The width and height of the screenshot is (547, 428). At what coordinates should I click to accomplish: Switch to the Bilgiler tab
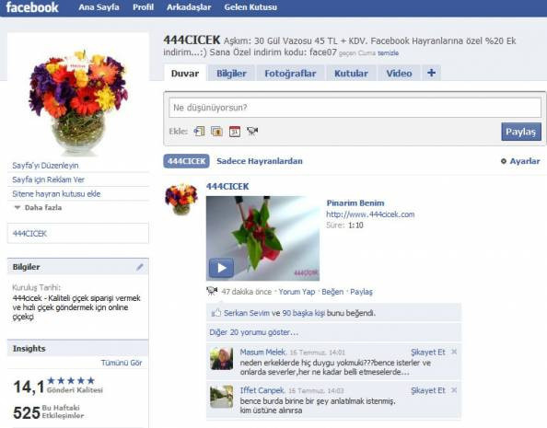click(231, 74)
